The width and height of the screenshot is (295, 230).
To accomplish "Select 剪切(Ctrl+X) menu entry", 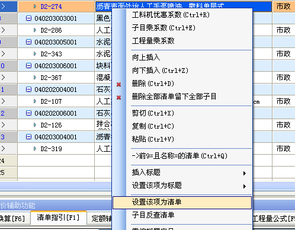I will click(x=182, y=113).
